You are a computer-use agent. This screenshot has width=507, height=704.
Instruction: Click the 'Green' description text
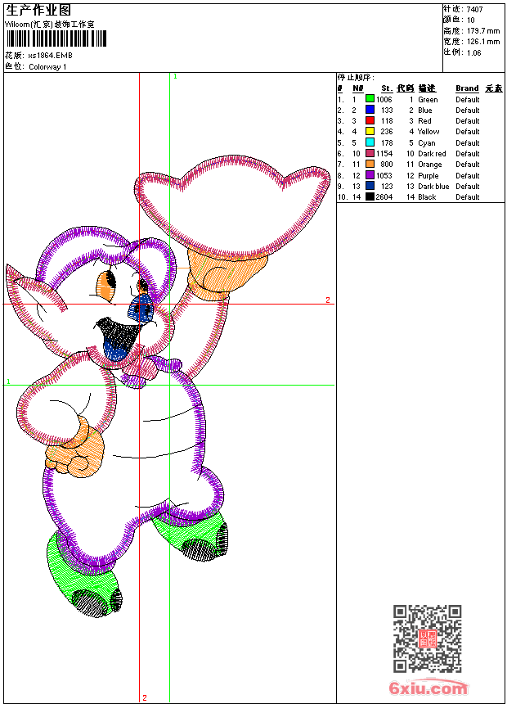click(428, 100)
